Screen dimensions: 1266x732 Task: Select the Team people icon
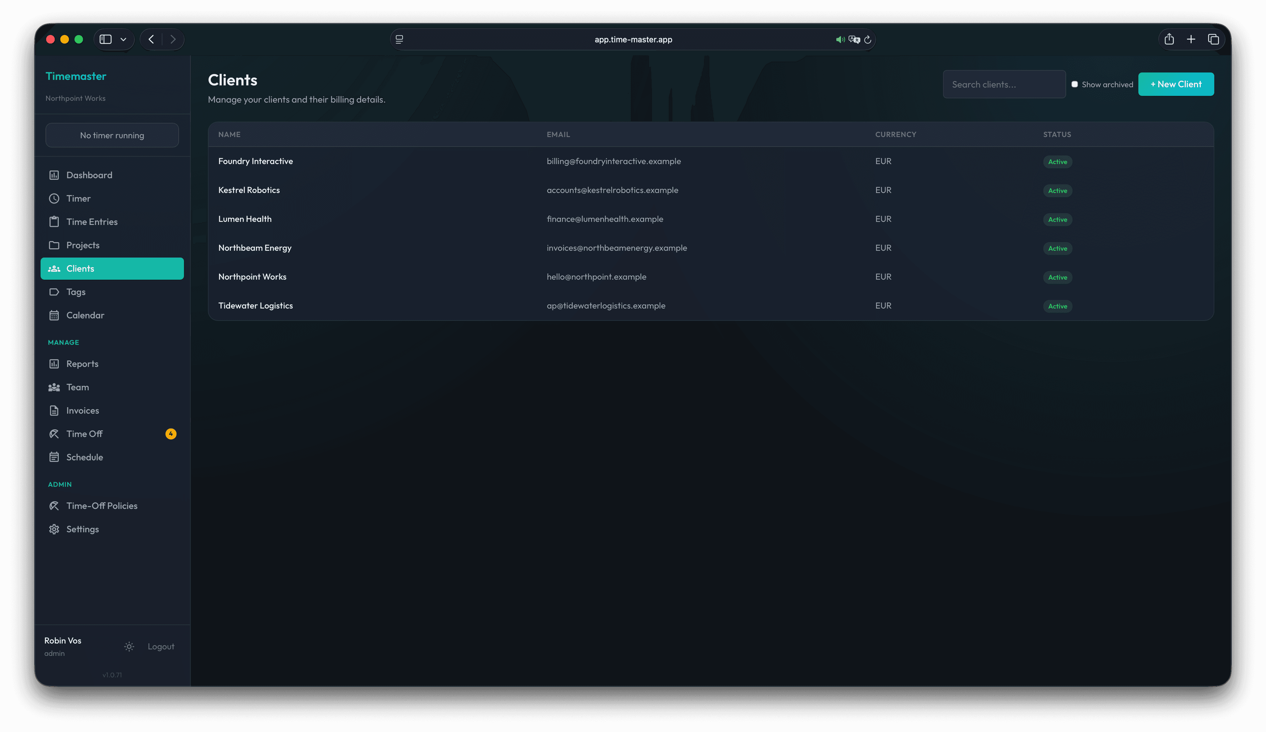(x=54, y=387)
